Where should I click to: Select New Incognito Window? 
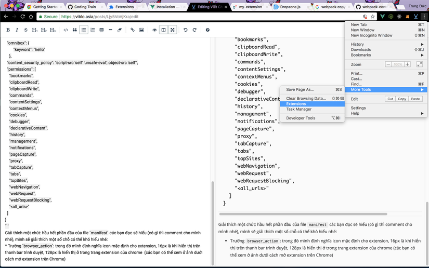point(386,35)
